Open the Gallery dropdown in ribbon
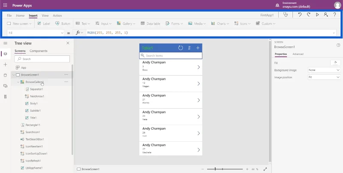The height and width of the screenshot is (173, 343). tap(126, 24)
